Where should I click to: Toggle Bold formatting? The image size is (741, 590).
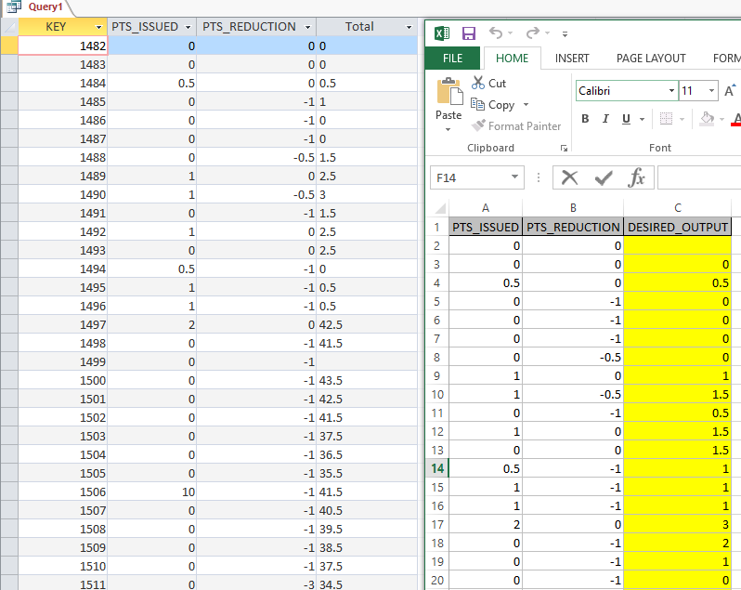tap(585, 119)
